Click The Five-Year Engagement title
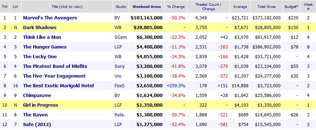 click(x=55, y=76)
